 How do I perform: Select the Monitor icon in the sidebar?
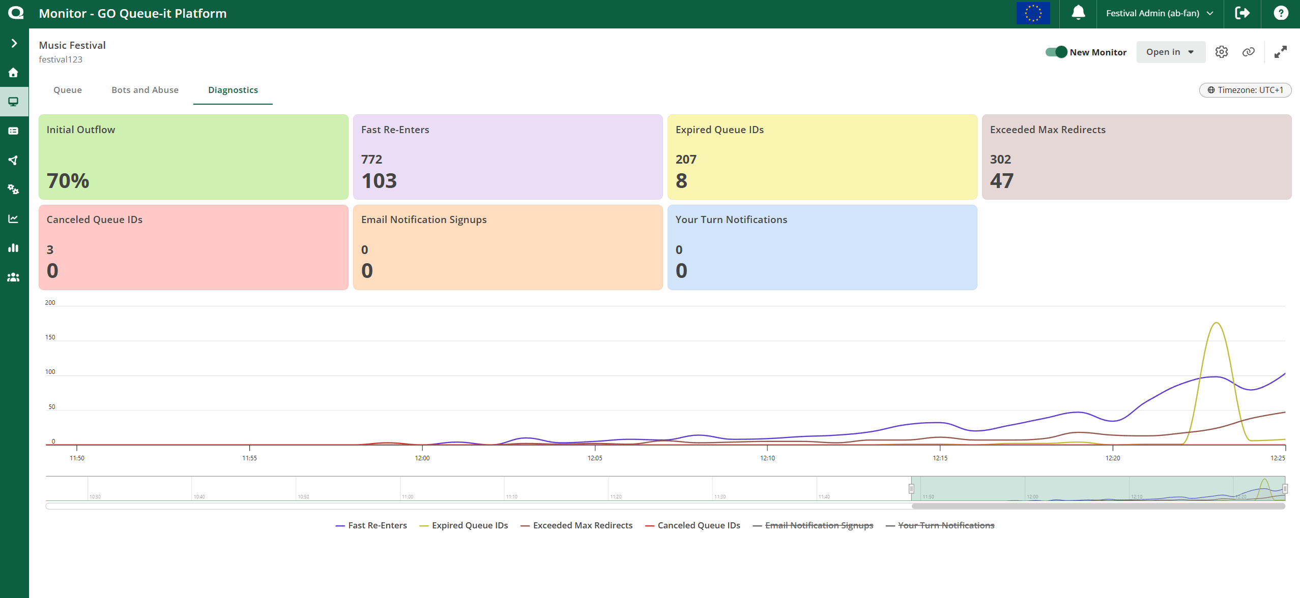pos(13,101)
